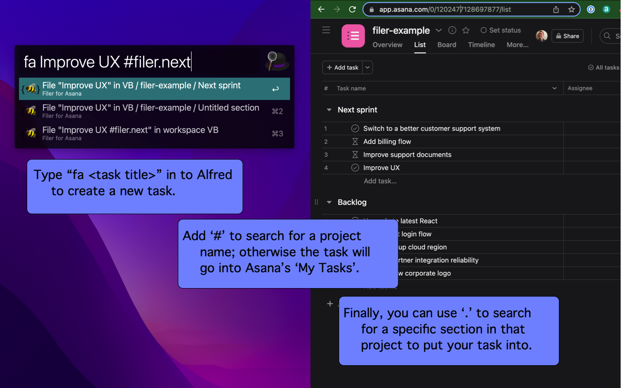621x388 pixels.
Task: Click the Asana search field
Action: [610, 36]
